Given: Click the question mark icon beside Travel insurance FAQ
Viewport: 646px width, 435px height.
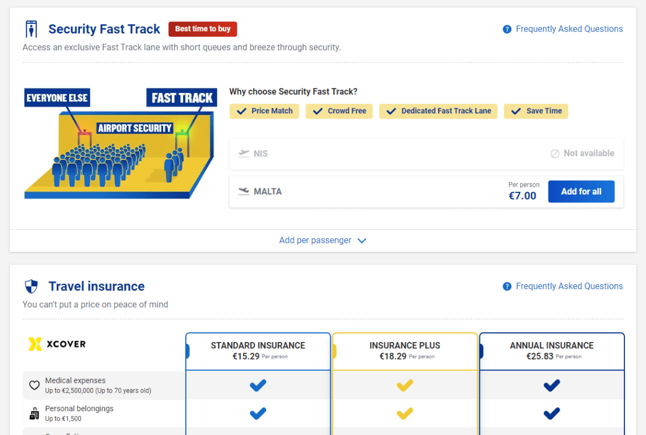Looking at the screenshot, I should point(507,286).
